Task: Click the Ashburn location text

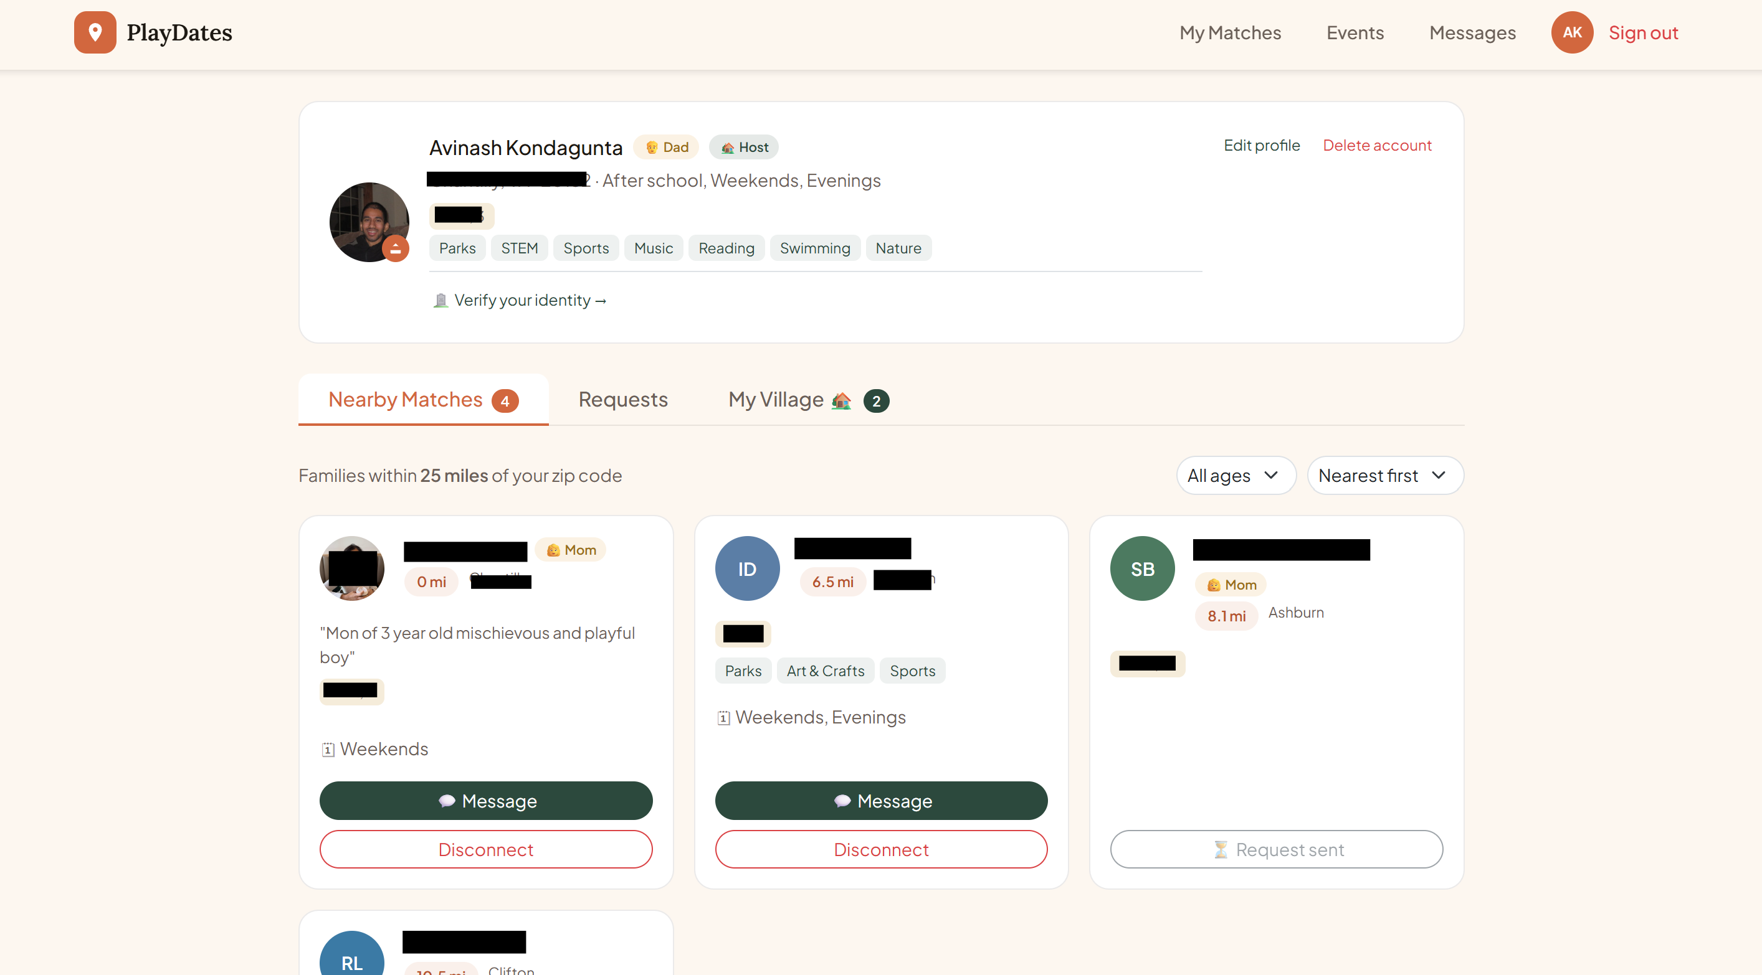Action: click(x=1295, y=613)
